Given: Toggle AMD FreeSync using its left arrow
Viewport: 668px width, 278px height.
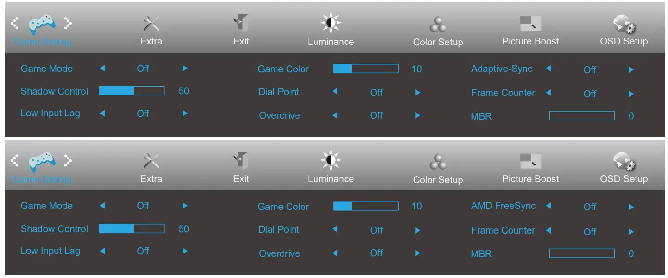Looking at the screenshot, I should (548, 206).
